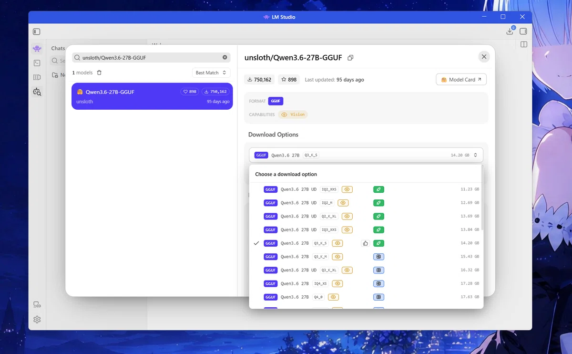This screenshot has width=572, height=354.
Task: Click the trash icon beside 1 models
Action: pyautogui.click(x=99, y=73)
